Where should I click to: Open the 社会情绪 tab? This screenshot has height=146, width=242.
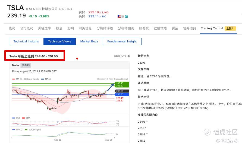[160, 28]
